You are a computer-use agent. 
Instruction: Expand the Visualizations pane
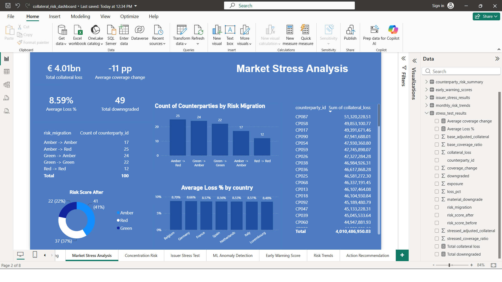pyautogui.click(x=414, y=61)
